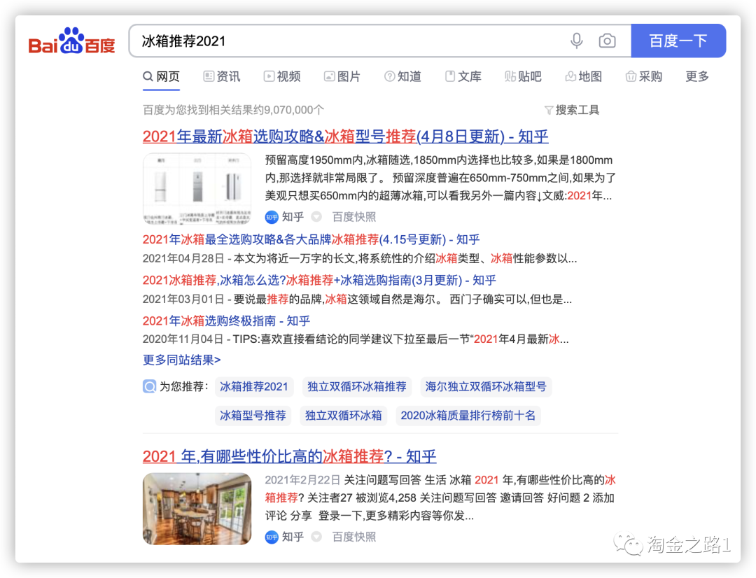Click the 知乎 source icon under first result

(x=272, y=218)
